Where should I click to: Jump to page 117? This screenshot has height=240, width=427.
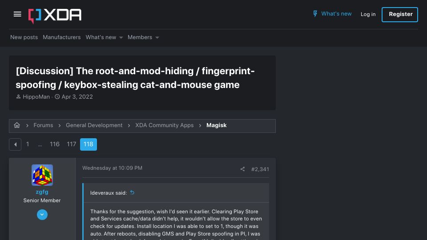pos(71,144)
